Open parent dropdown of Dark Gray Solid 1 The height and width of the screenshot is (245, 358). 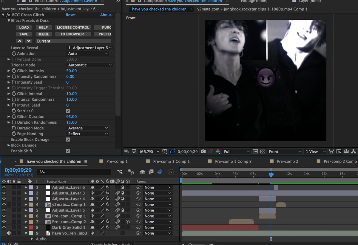tap(158, 227)
